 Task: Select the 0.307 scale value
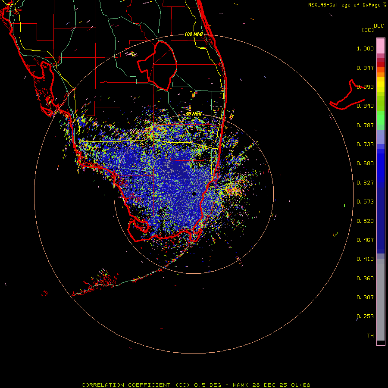(x=365, y=297)
